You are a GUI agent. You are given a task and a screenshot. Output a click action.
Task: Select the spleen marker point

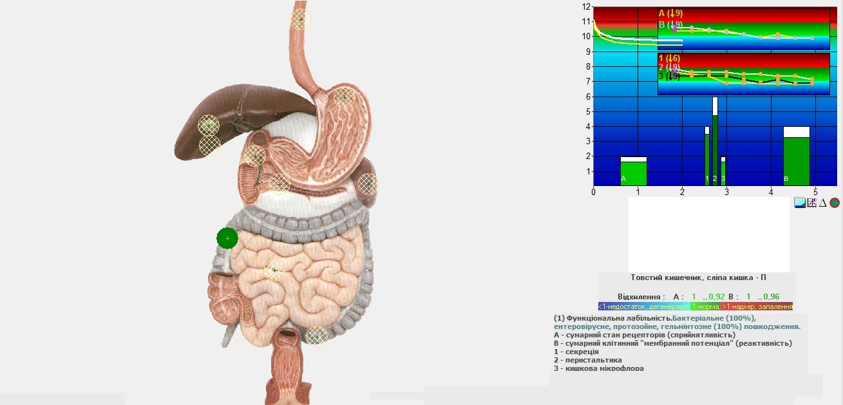point(368,184)
